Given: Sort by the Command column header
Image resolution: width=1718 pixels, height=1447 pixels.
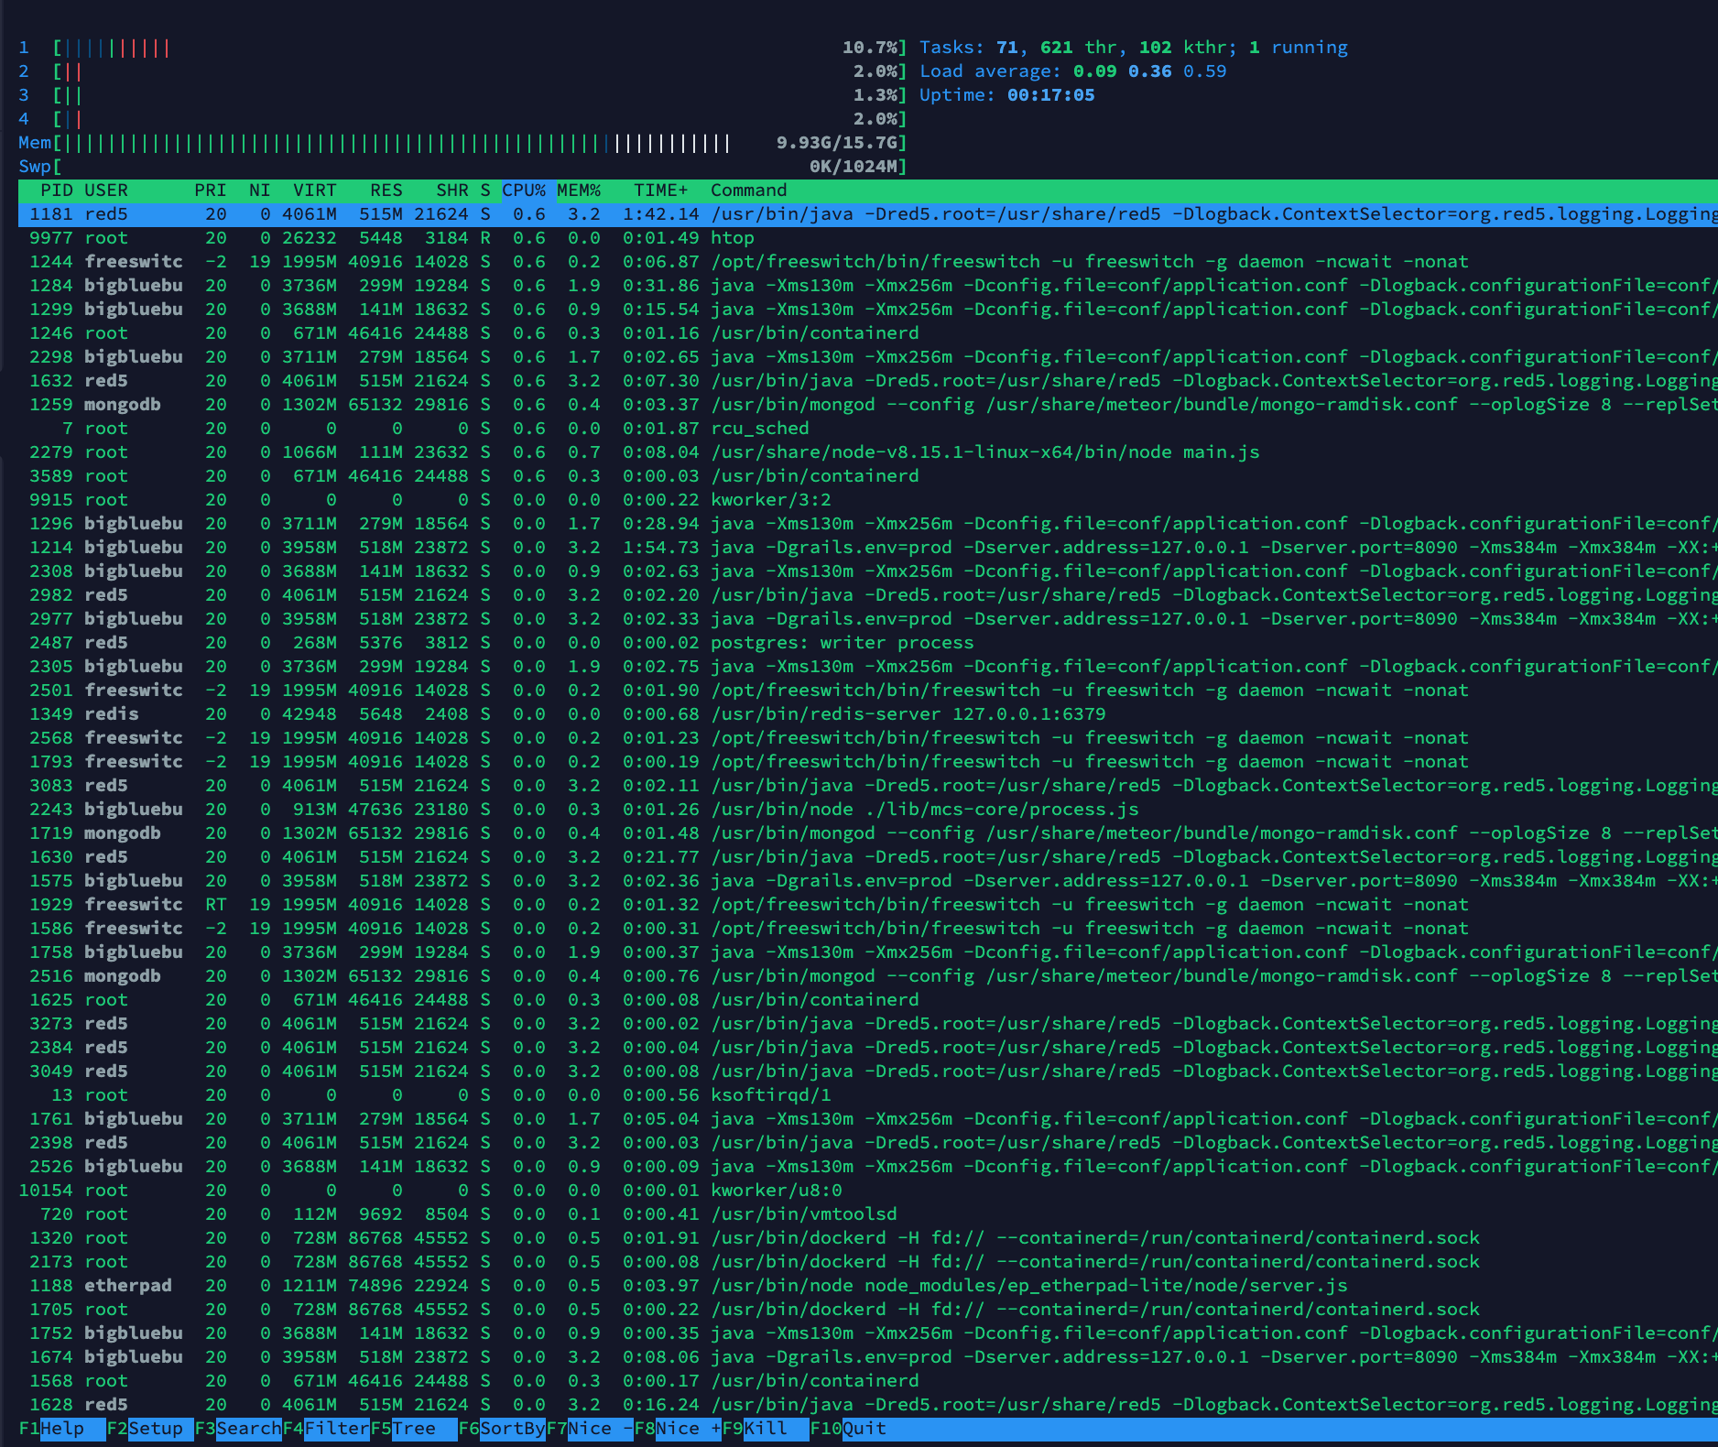Looking at the screenshot, I should pos(748,190).
